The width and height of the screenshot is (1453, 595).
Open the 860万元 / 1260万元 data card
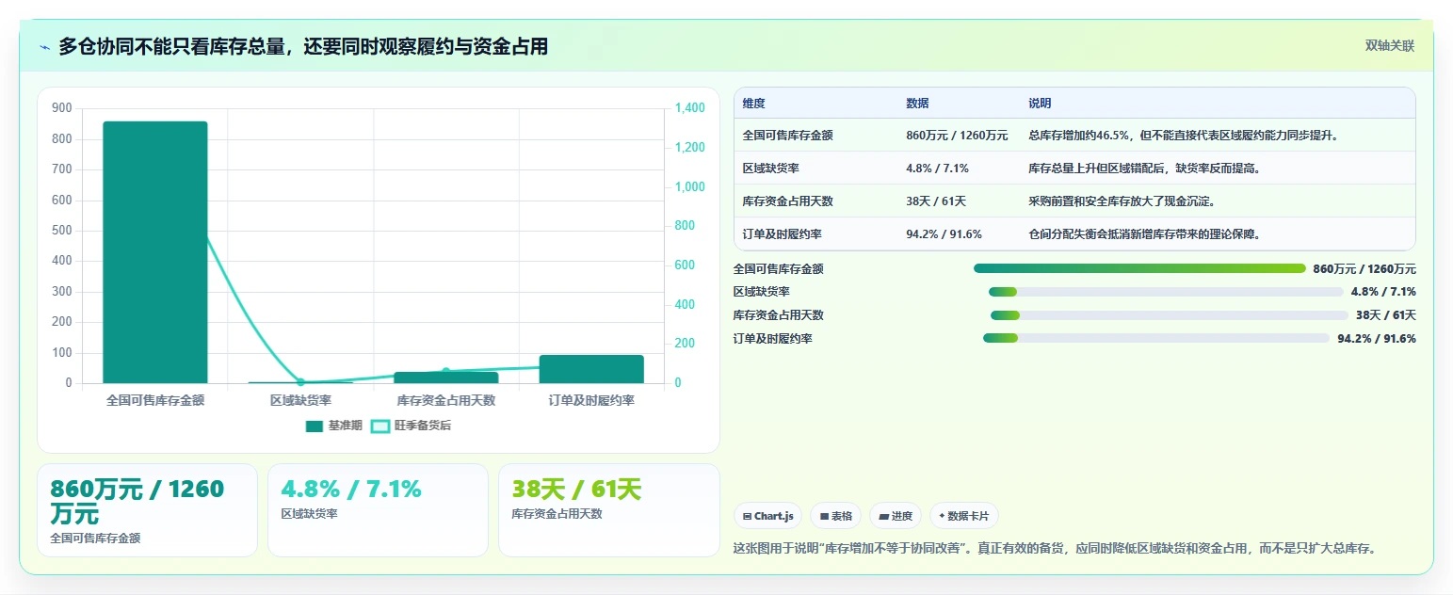[x=147, y=510]
